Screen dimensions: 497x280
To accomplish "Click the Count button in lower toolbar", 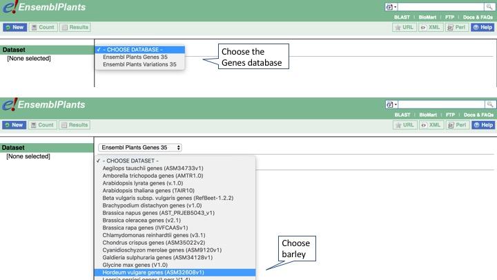I will [43, 124].
